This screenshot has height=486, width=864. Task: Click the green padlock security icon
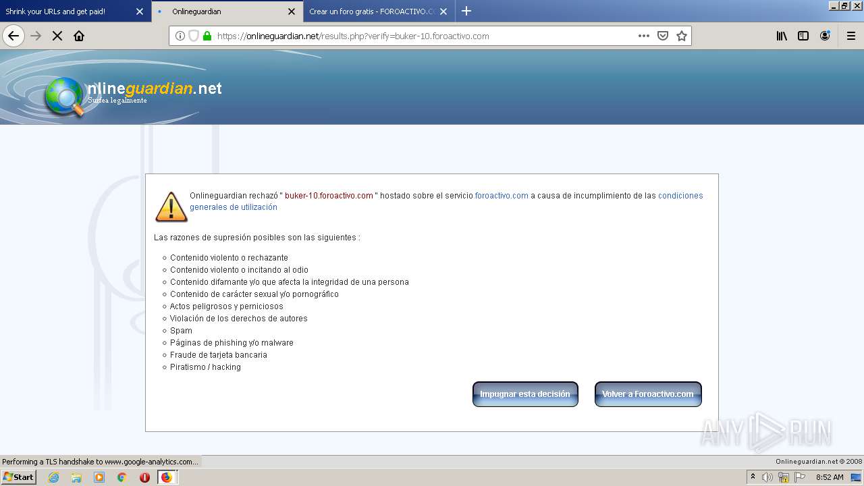point(207,36)
